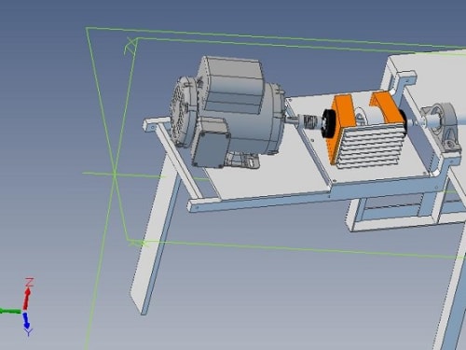466x350 pixels.
Task: Click the green axis of the triad
Action: (x=10, y=311)
